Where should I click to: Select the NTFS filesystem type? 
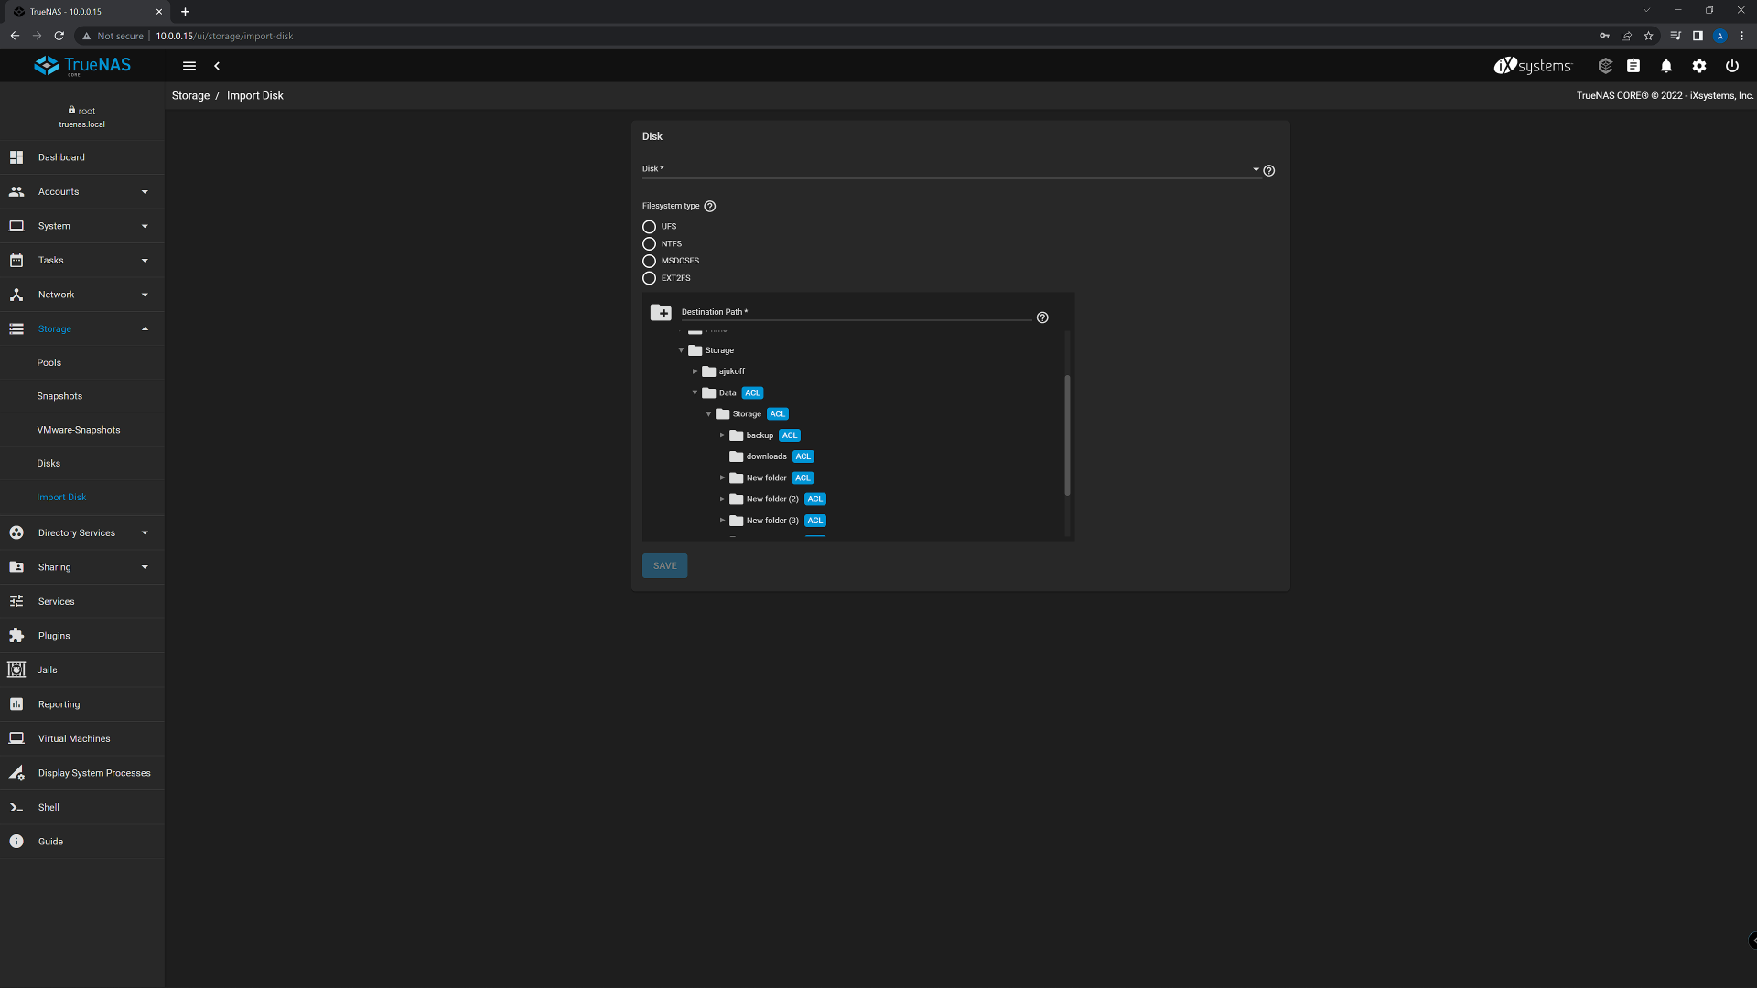click(649, 244)
